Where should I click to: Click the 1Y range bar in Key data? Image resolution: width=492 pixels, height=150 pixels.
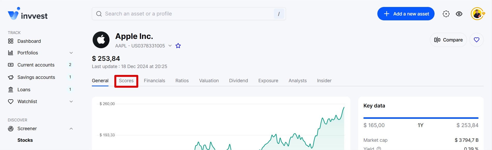(x=421, y=118)
